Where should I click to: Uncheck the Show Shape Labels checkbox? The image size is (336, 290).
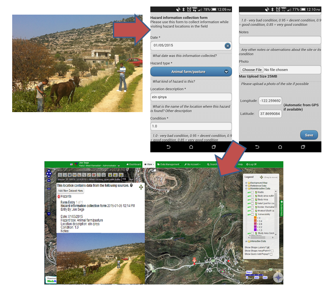tap(268, 247)
